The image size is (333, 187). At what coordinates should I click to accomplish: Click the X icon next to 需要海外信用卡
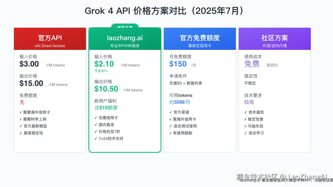pyautogui.click(x=20, y=112)
